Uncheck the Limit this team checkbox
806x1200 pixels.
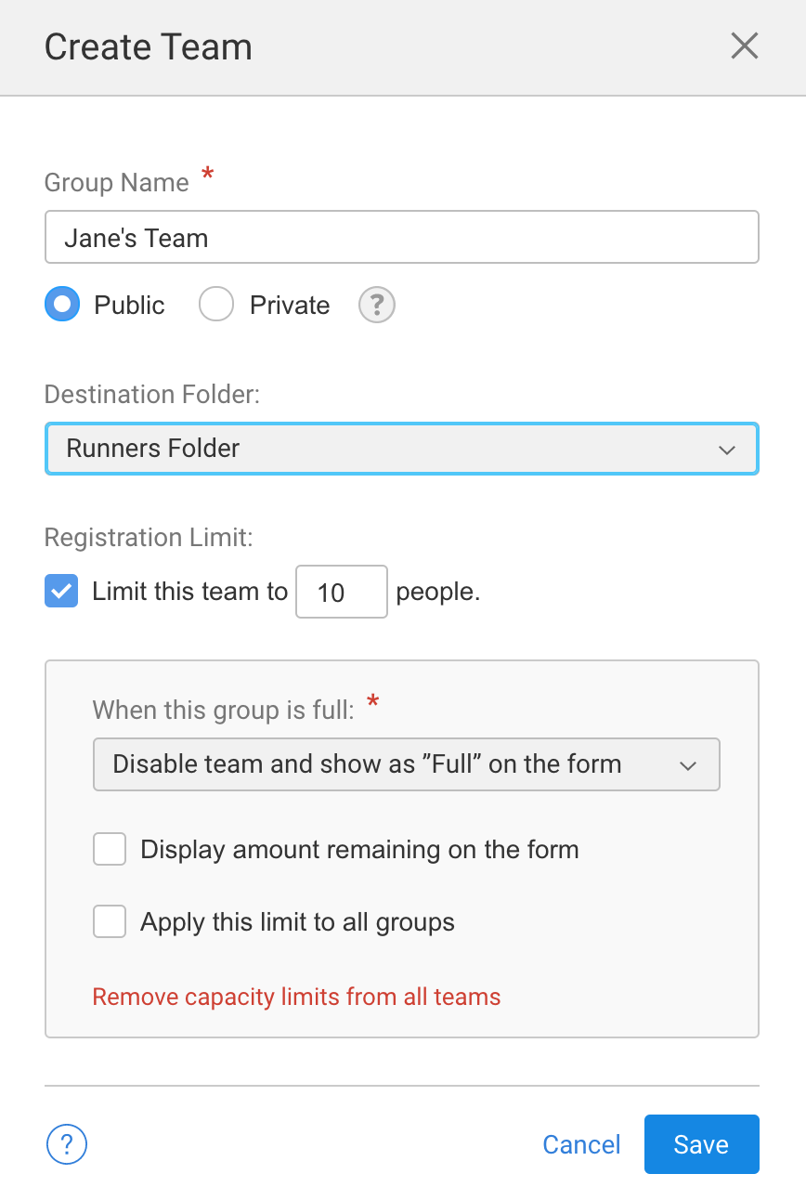click(61, 592)
